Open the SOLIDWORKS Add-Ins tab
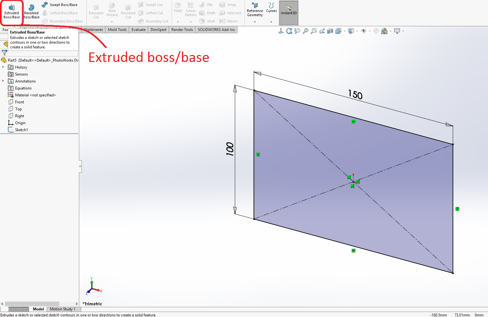This screenshot has height=317, width=488. pyautogui.click(x=216, y=29)
